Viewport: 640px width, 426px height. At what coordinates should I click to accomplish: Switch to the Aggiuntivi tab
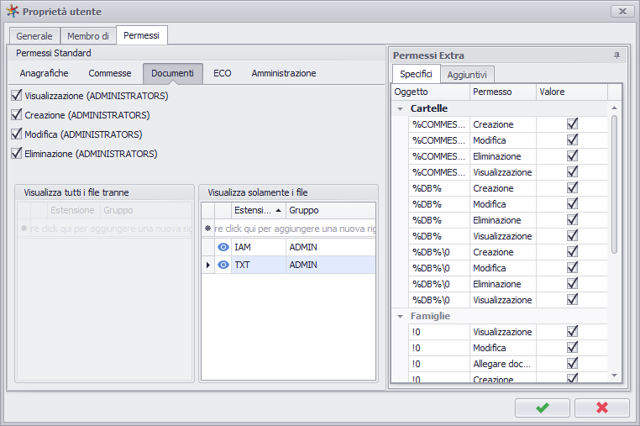(x=467, y=75)
